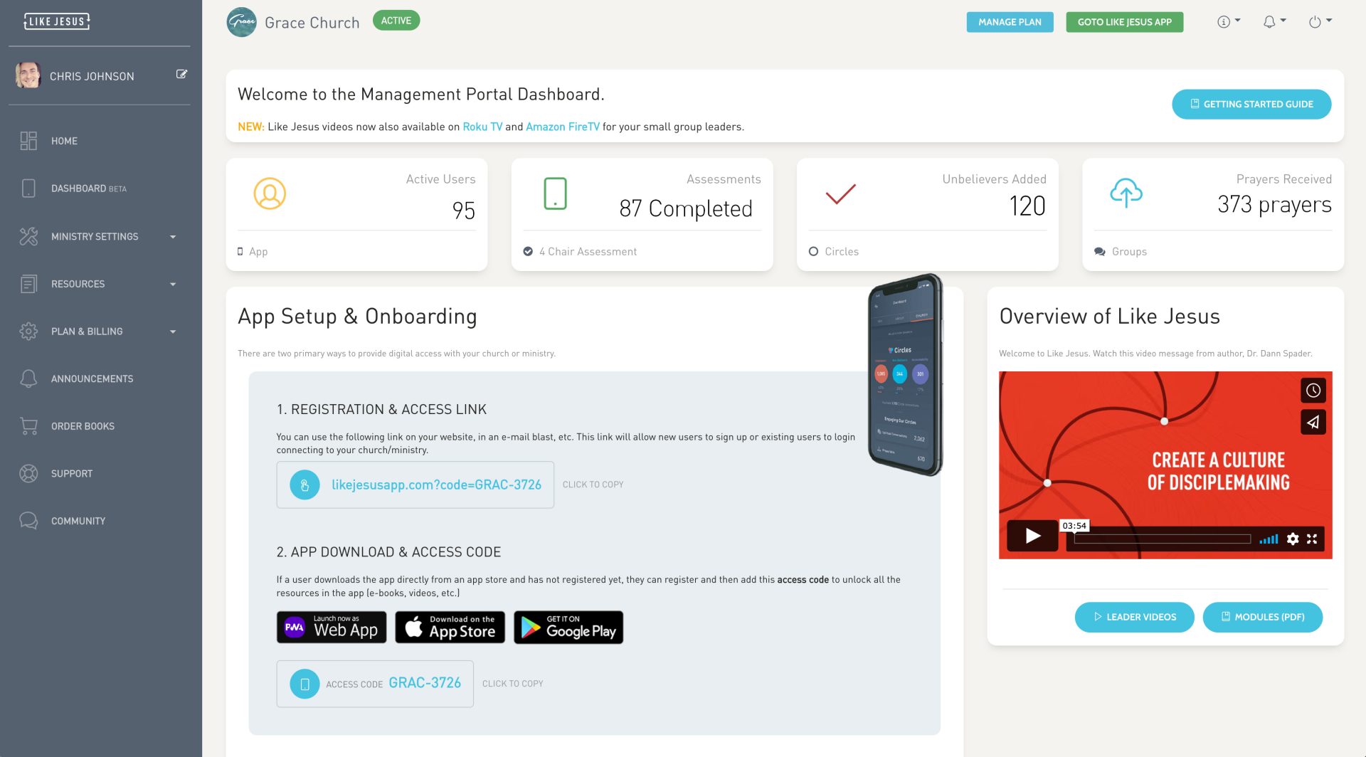This screenshot has width=1366, height=757.
Task: Click the video share paper plane overlay
Action: coord(1313,422)
